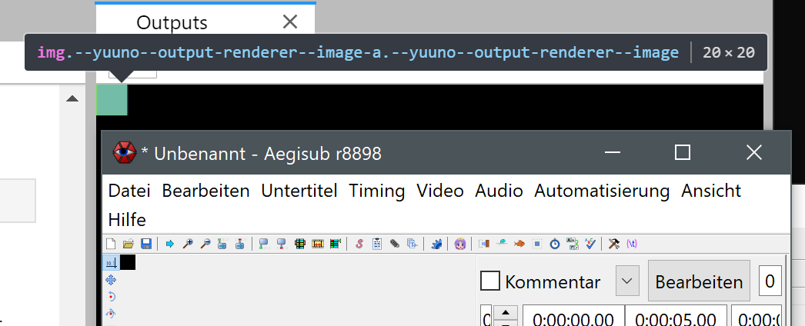
Task: Open the Styles Manager pink S icon
Action: (359, 244)
